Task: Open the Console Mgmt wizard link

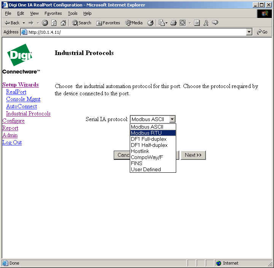Action: (23, 99)
